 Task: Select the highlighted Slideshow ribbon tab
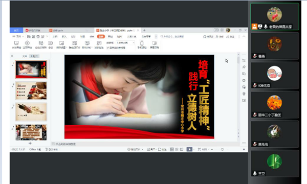[101, 36]
